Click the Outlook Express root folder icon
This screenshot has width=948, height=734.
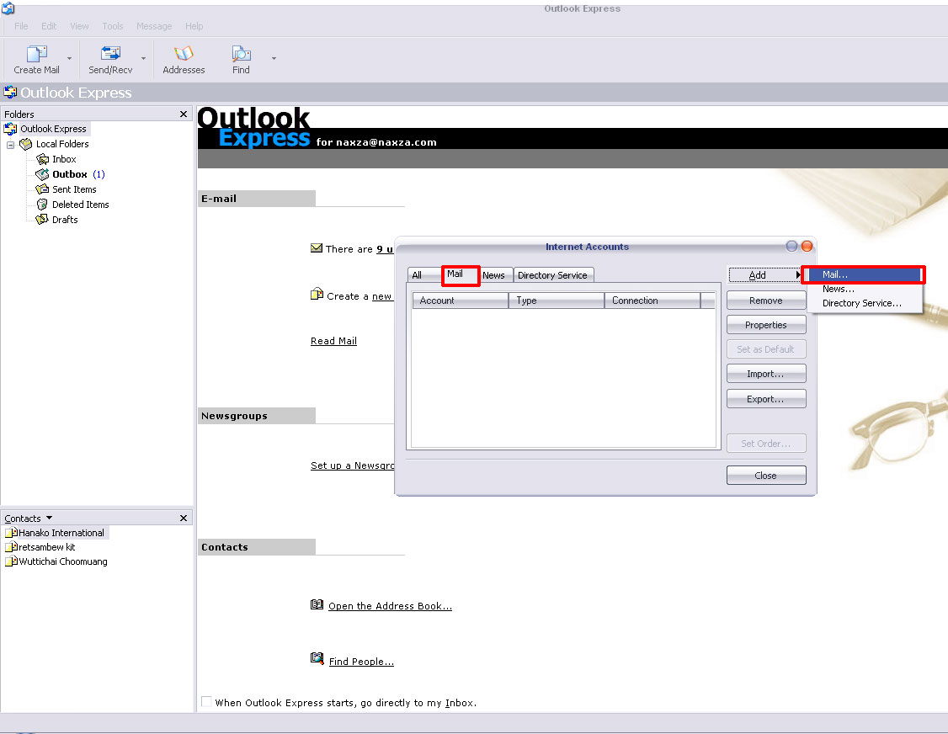[10, 129]
